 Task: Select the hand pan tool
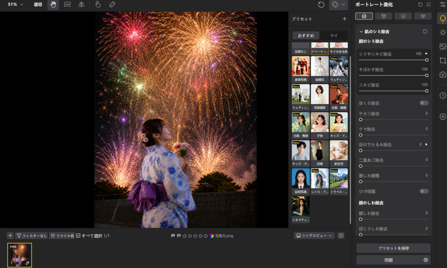point(53,5)
